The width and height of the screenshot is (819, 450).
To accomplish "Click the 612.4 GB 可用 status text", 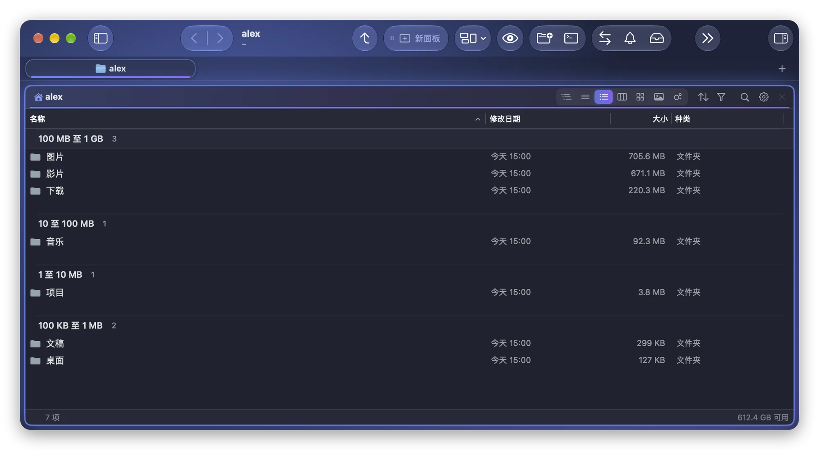I will (763, 417).
